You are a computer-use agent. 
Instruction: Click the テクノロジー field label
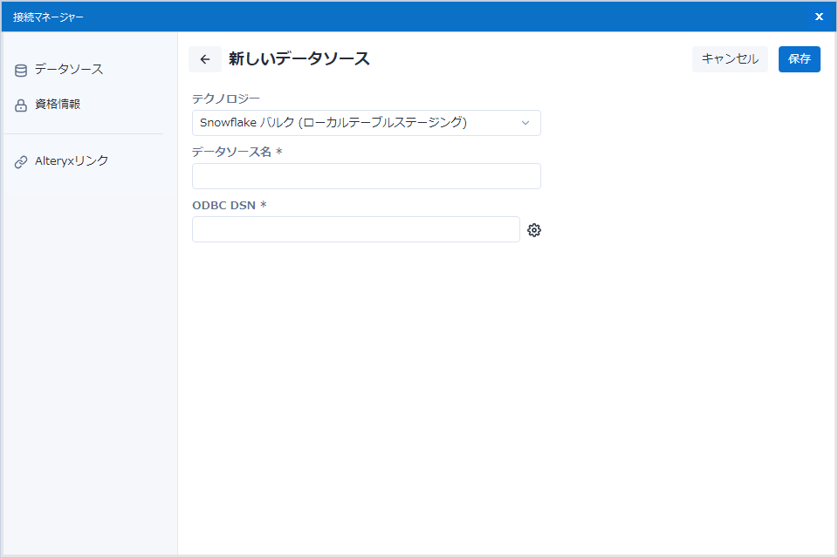226,99
